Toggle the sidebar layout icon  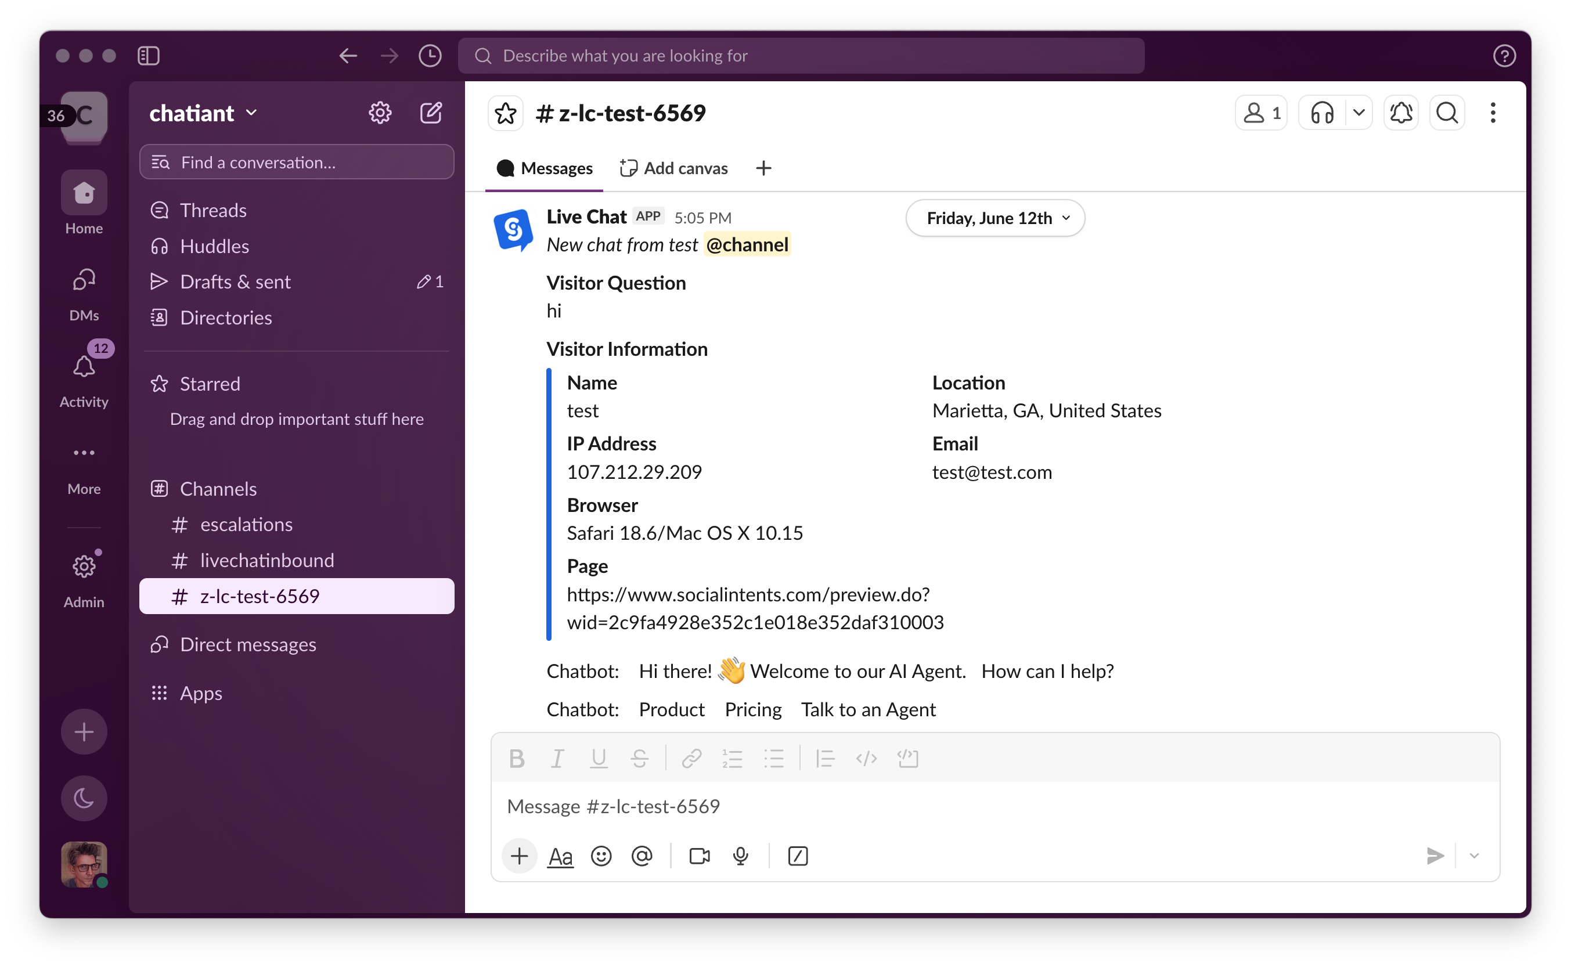149,56
